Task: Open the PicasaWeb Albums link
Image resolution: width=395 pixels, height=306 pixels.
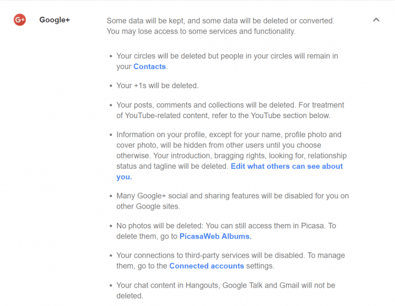Action: (x=216, y=236)
